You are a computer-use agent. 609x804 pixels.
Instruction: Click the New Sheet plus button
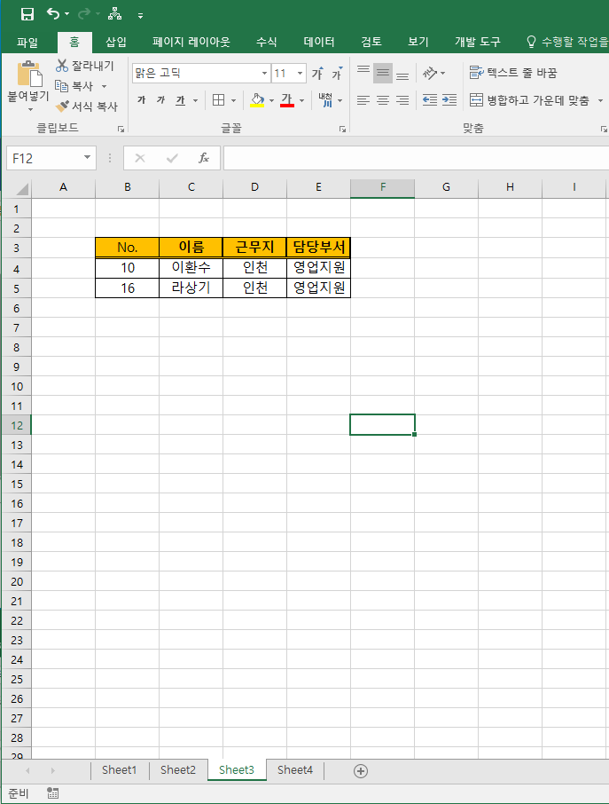pos(361,770)
